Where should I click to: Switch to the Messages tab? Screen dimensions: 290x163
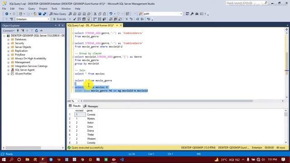(x=91, y=106)
